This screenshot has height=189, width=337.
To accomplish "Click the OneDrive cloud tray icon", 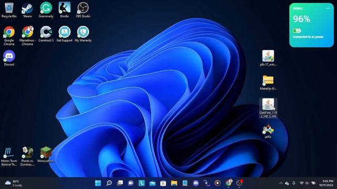I will point(287,183).
